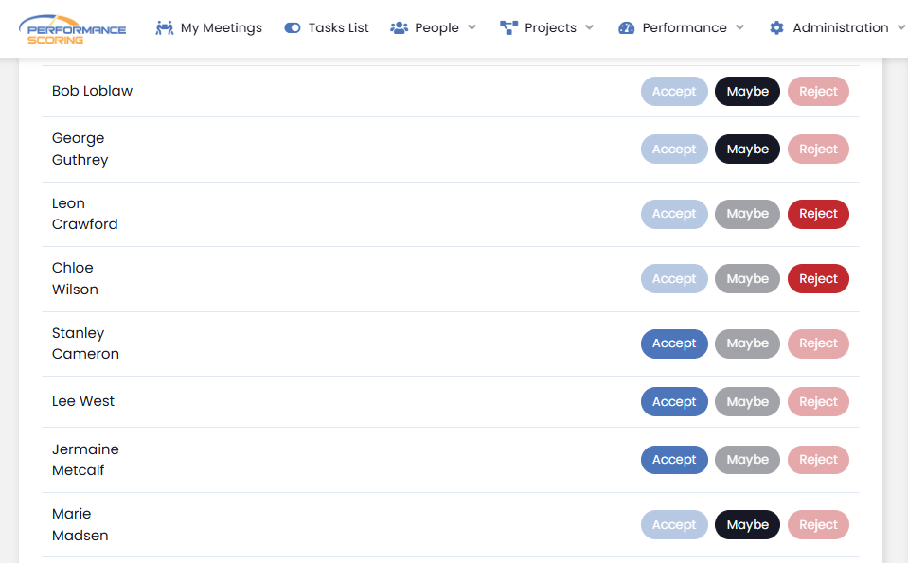Reject attendance for Leon Crawford
Image resolution: width=908 pixels, height=563 pixels.
(818, 214)
